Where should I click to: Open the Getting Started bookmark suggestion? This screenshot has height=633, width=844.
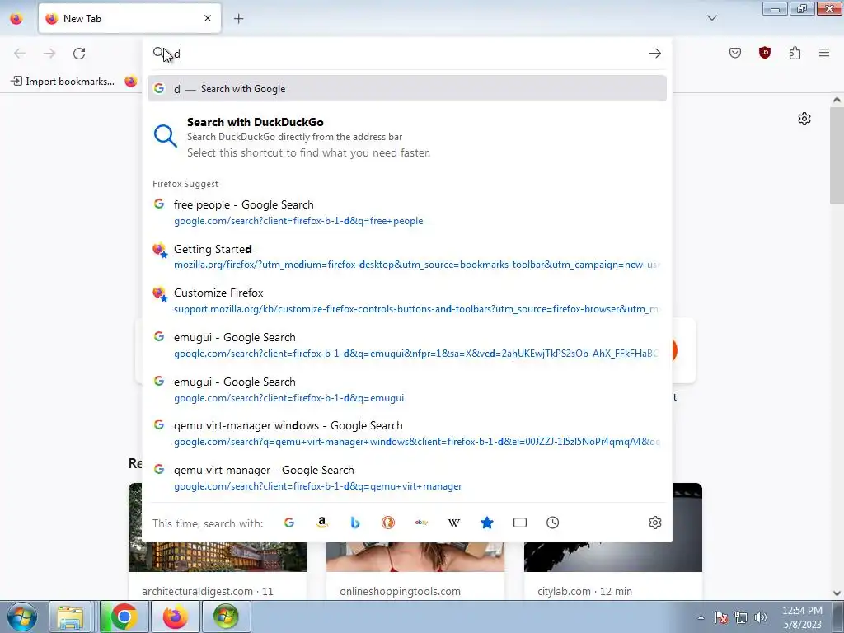pos(407,256)
